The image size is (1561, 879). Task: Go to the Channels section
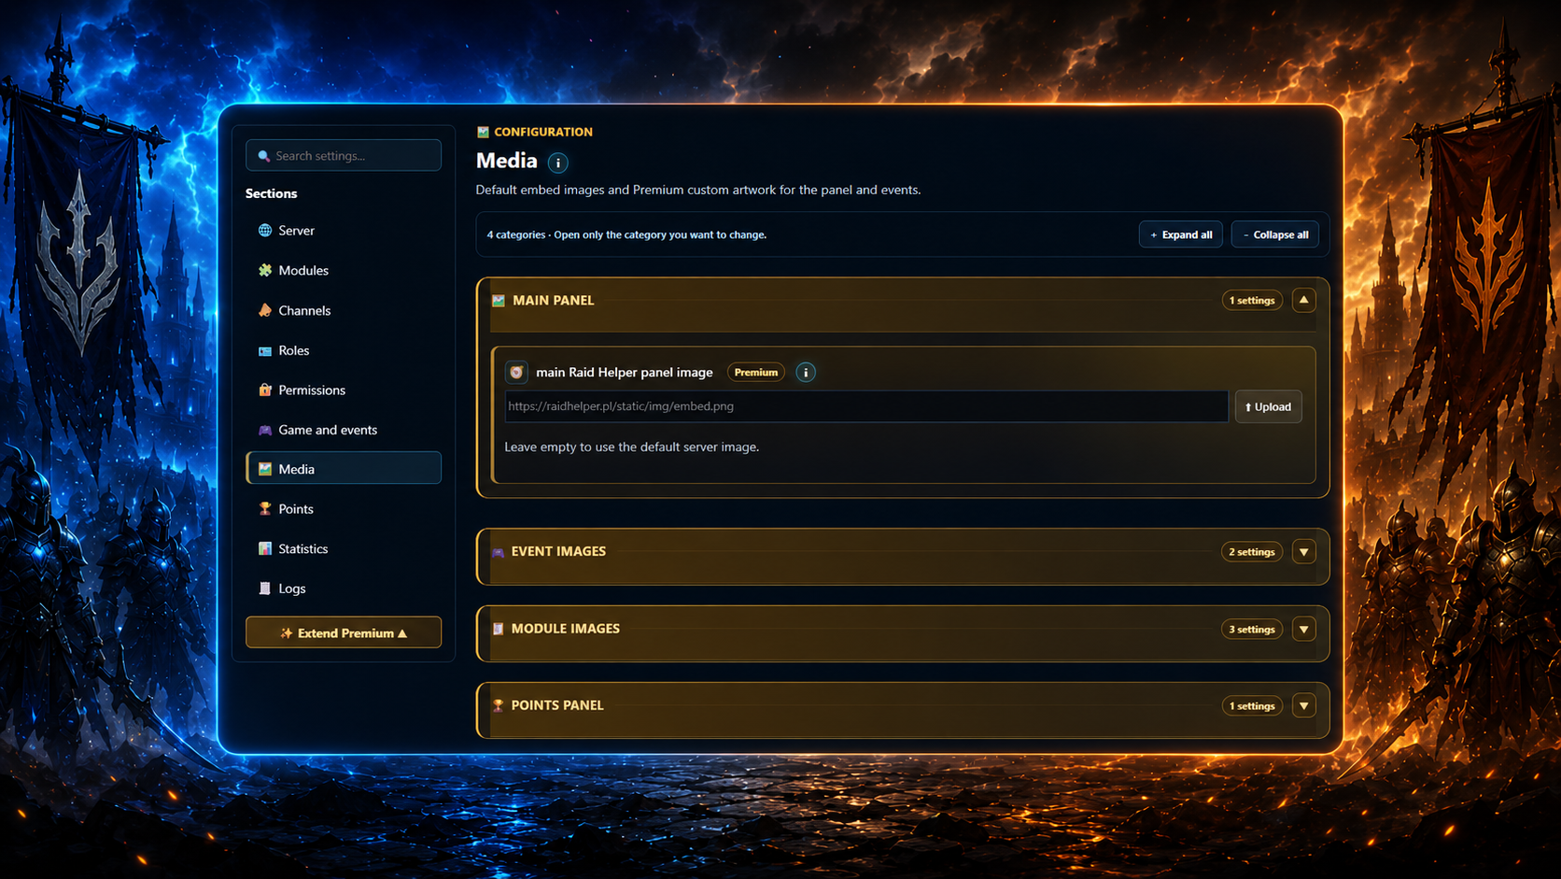[x=344, y=310]
